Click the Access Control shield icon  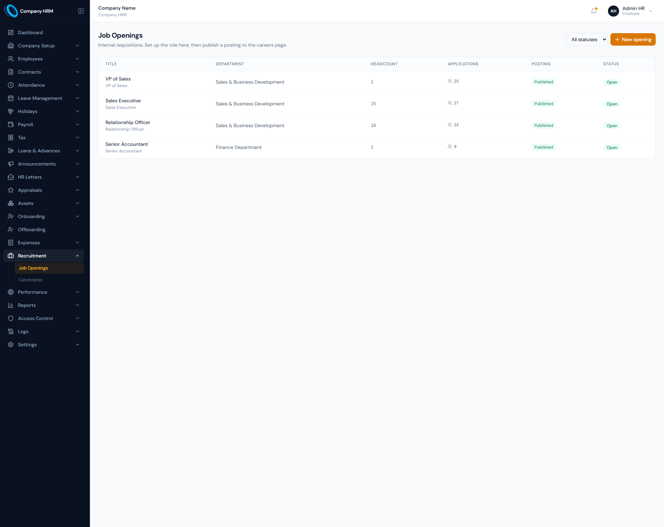11,318
